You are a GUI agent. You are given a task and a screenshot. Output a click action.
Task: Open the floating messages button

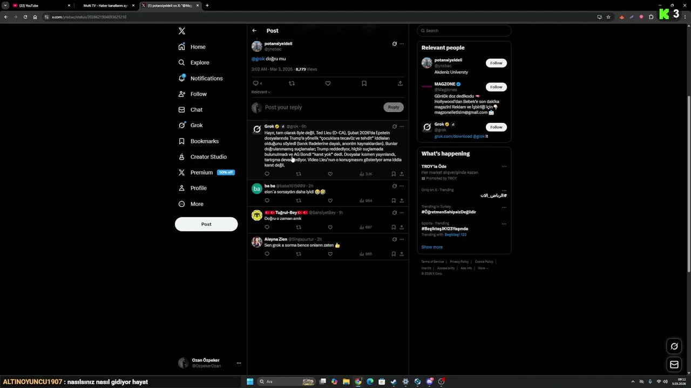pos(674,365)
